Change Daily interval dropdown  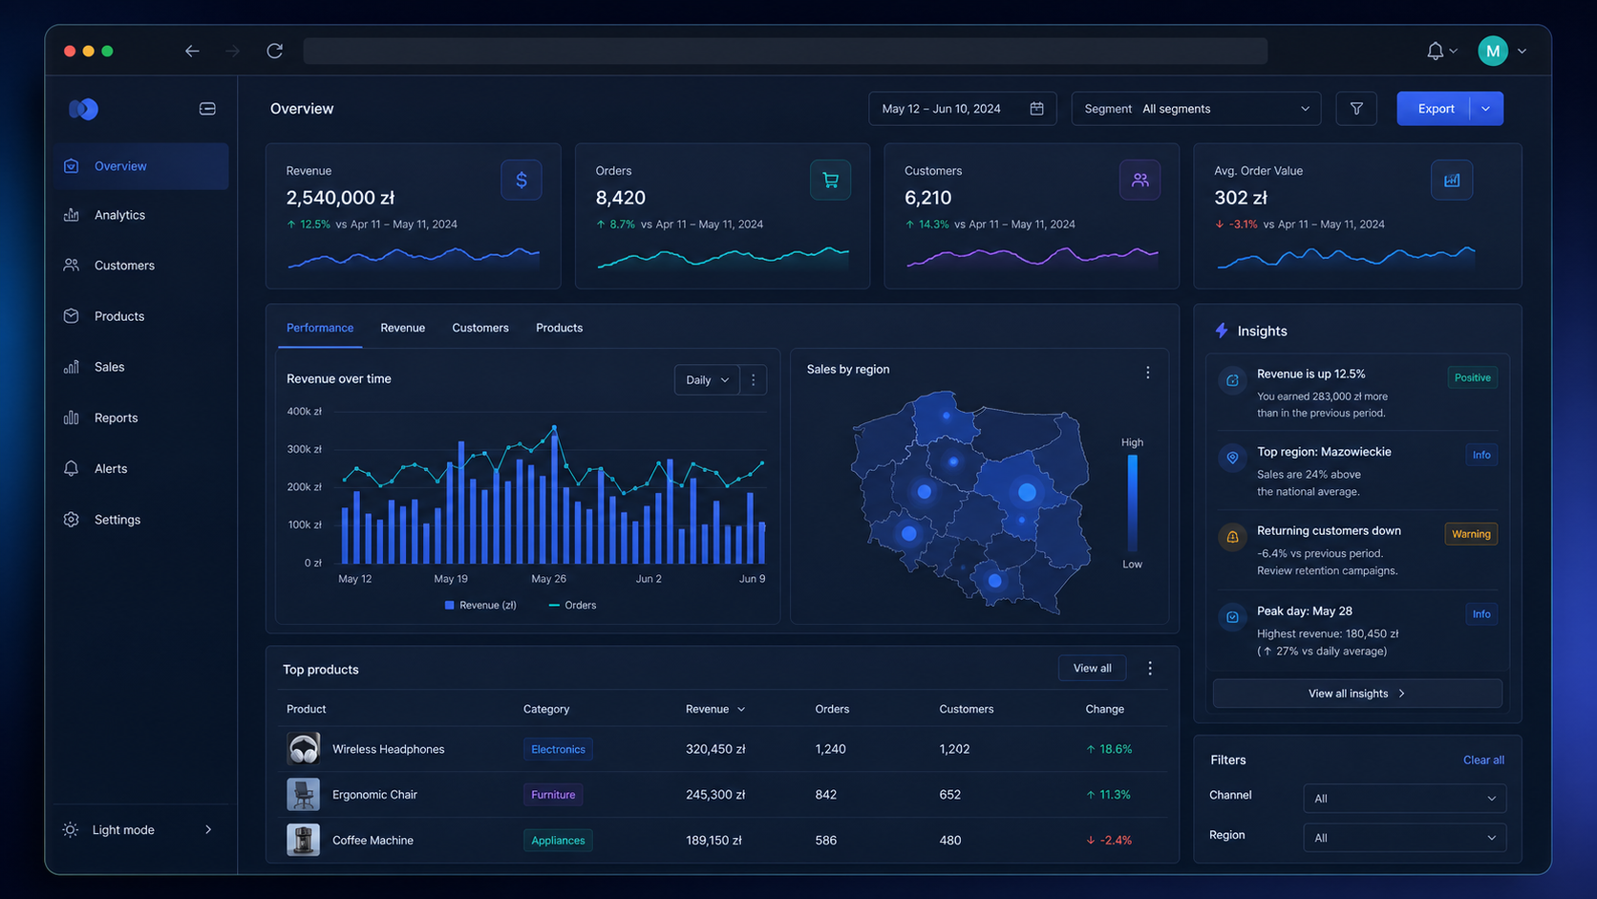click(707, 379)
